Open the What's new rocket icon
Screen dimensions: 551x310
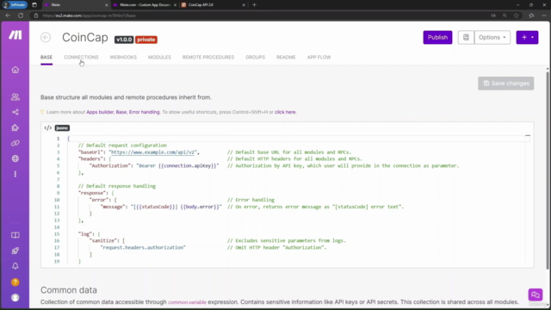tap(15, 251)
